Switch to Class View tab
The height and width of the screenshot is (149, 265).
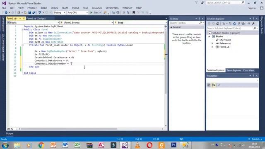coord(248,70)
